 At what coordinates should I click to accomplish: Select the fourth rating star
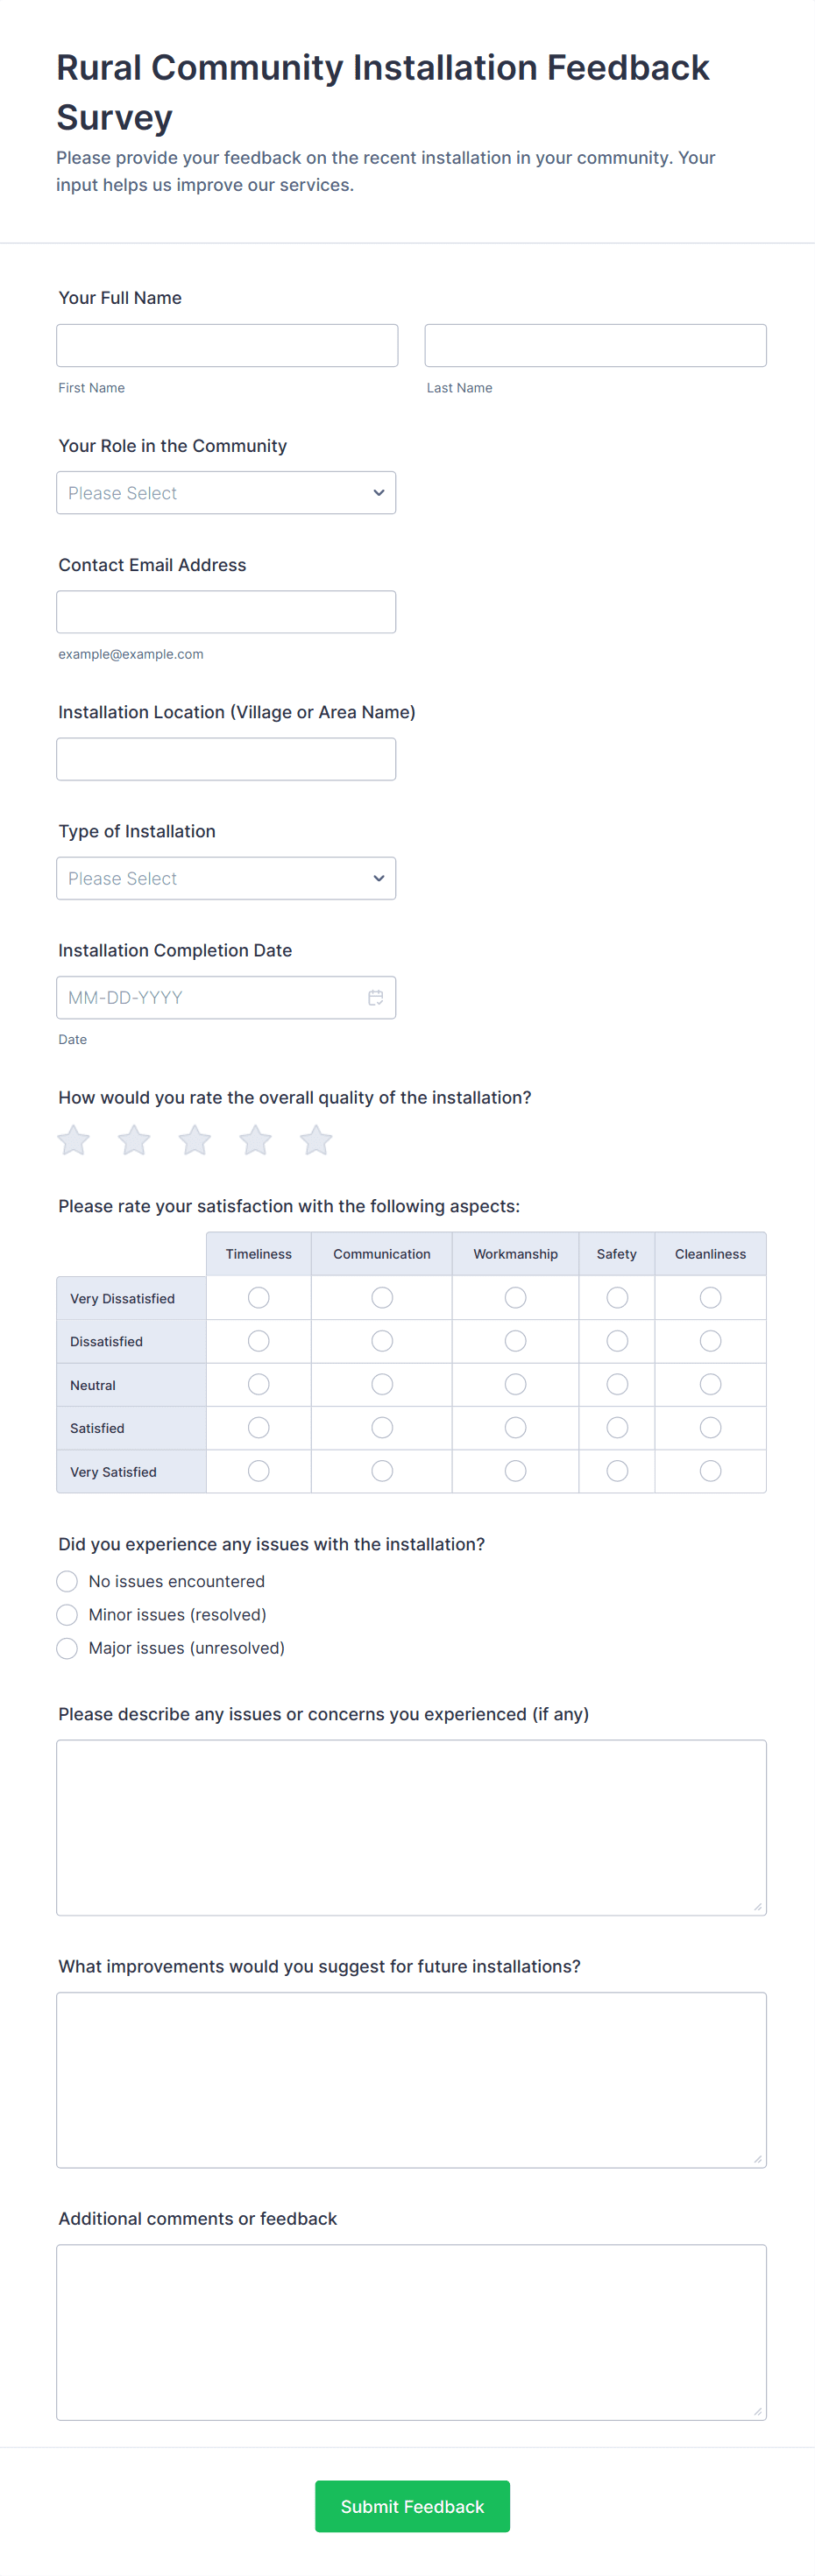coord(256,1140)
